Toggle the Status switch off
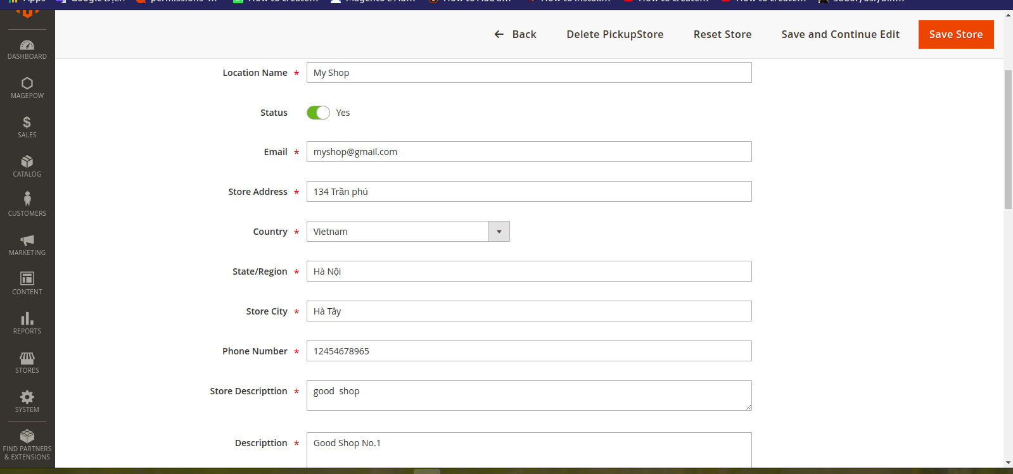 coord(318,113)
